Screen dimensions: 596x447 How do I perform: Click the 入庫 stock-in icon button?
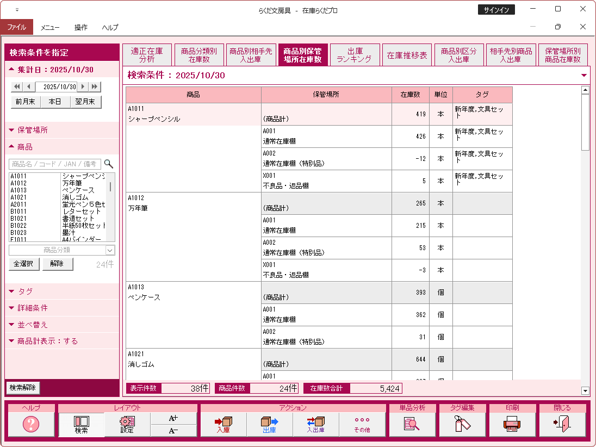pyautogui.click(x=223, y=424)
